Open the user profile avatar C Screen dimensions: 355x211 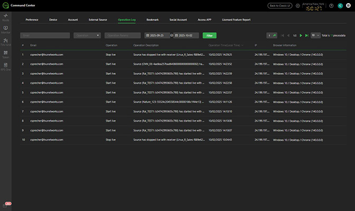pyautogui.click(x=340, y=6)
